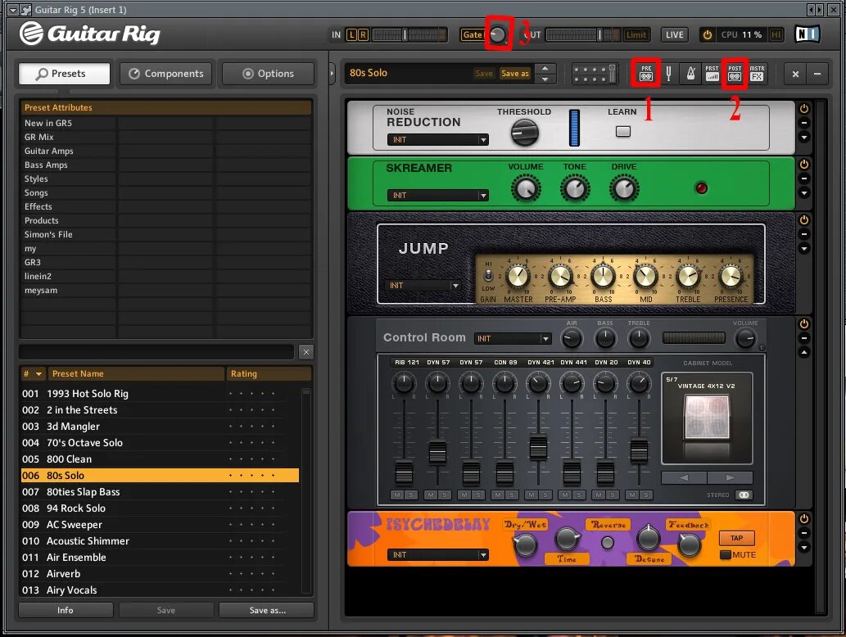Open the Post tapedeck
Screen dimensions: 846x637
coord(735,74)
